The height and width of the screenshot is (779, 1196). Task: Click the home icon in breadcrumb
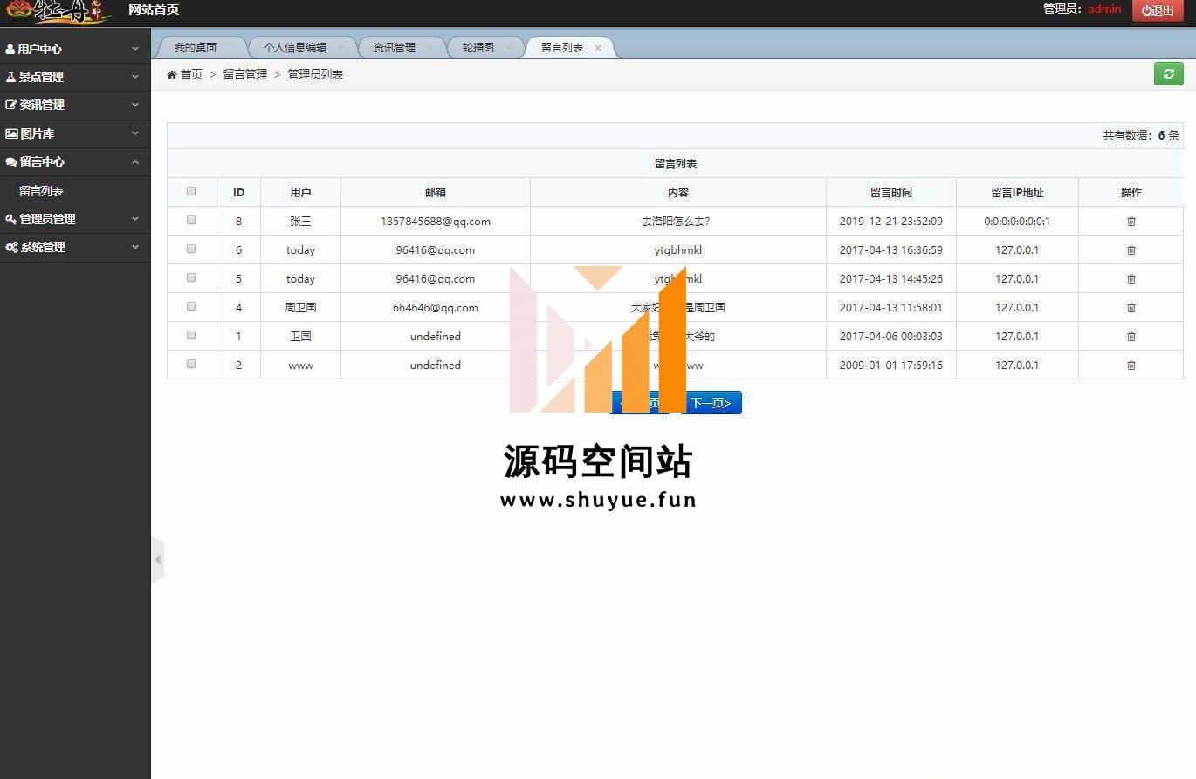pyautogui.click(x=172, y=74)
